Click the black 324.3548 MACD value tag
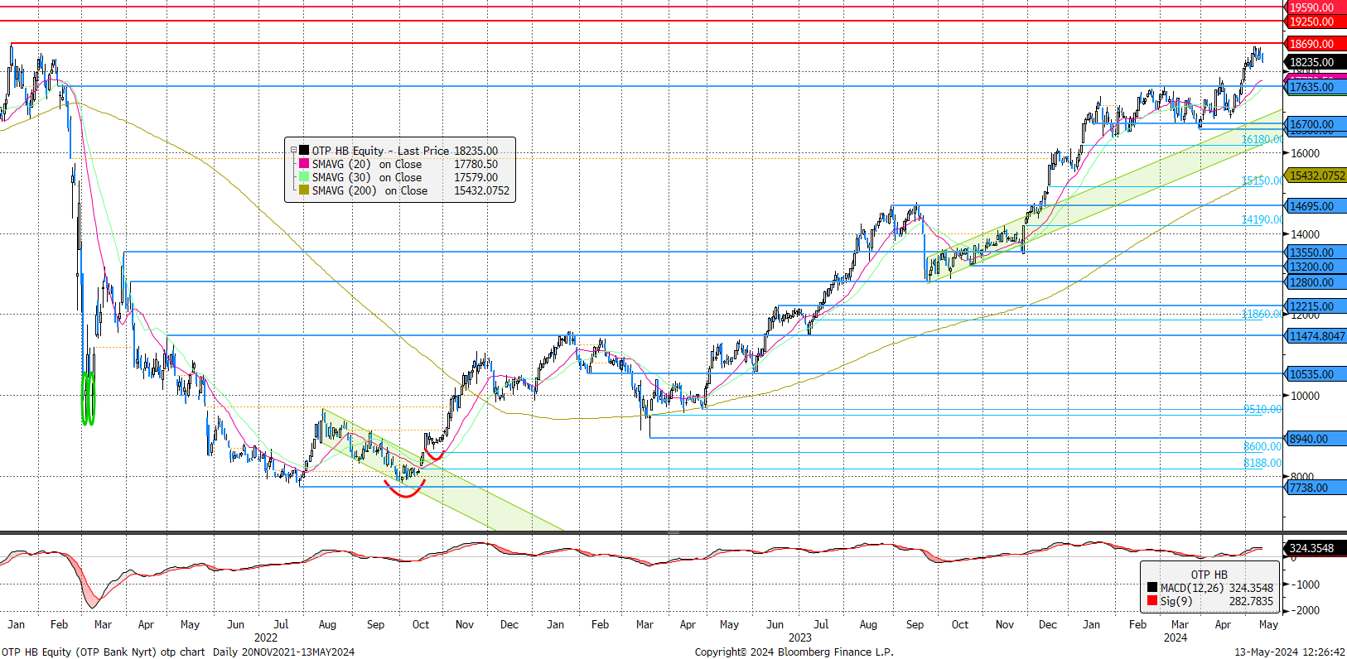 (x=1316, y=548)
